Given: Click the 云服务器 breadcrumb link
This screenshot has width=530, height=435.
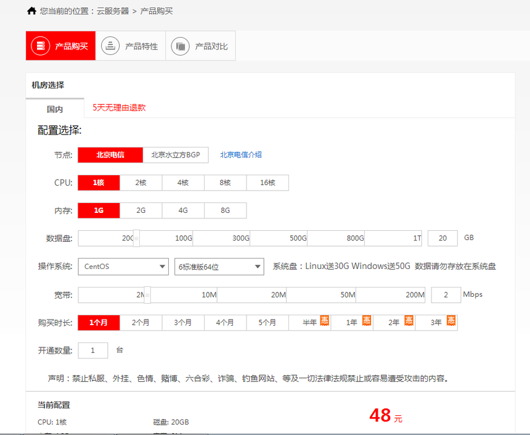Looking at the screenshot, I should (x=113, y=11).
